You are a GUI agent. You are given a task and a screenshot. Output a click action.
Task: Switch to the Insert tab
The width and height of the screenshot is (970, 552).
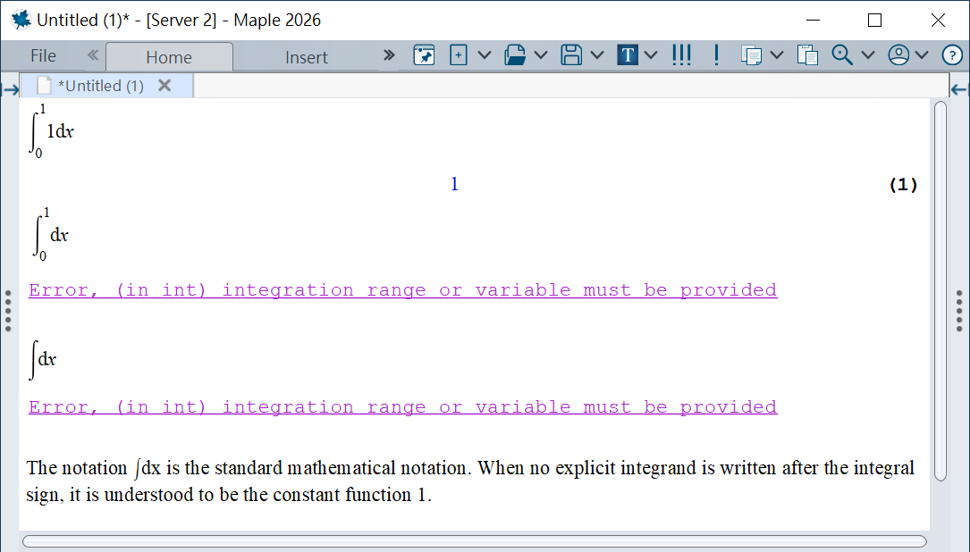pyautogui.click(x=306, y=57)
